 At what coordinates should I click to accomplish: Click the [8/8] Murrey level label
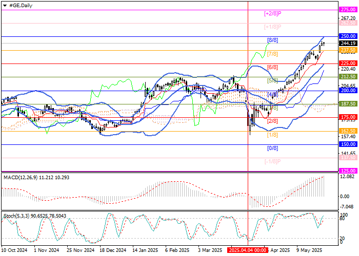click(x=272, y=40)
